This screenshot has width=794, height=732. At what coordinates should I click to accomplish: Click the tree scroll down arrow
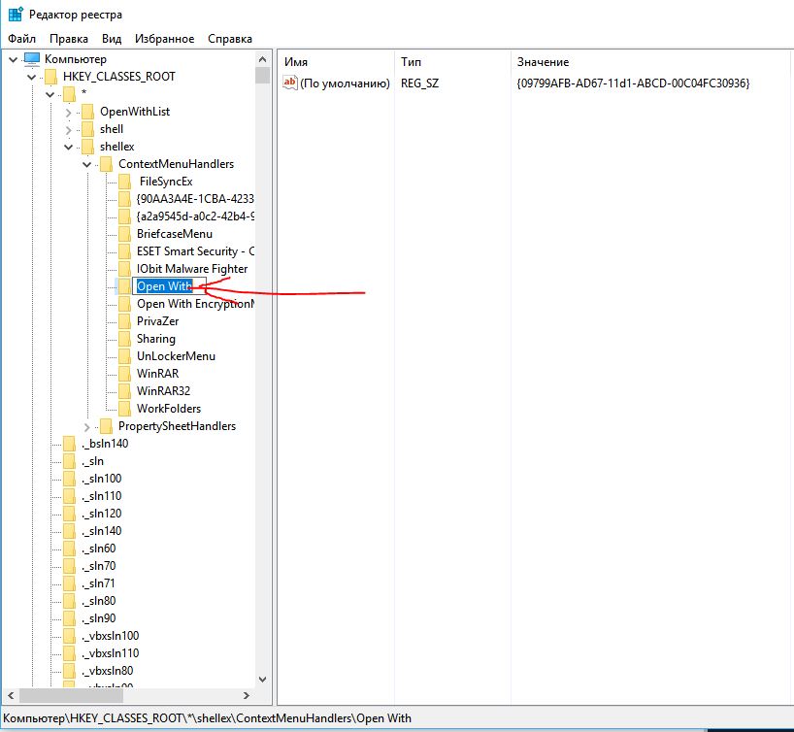[262, 680]
